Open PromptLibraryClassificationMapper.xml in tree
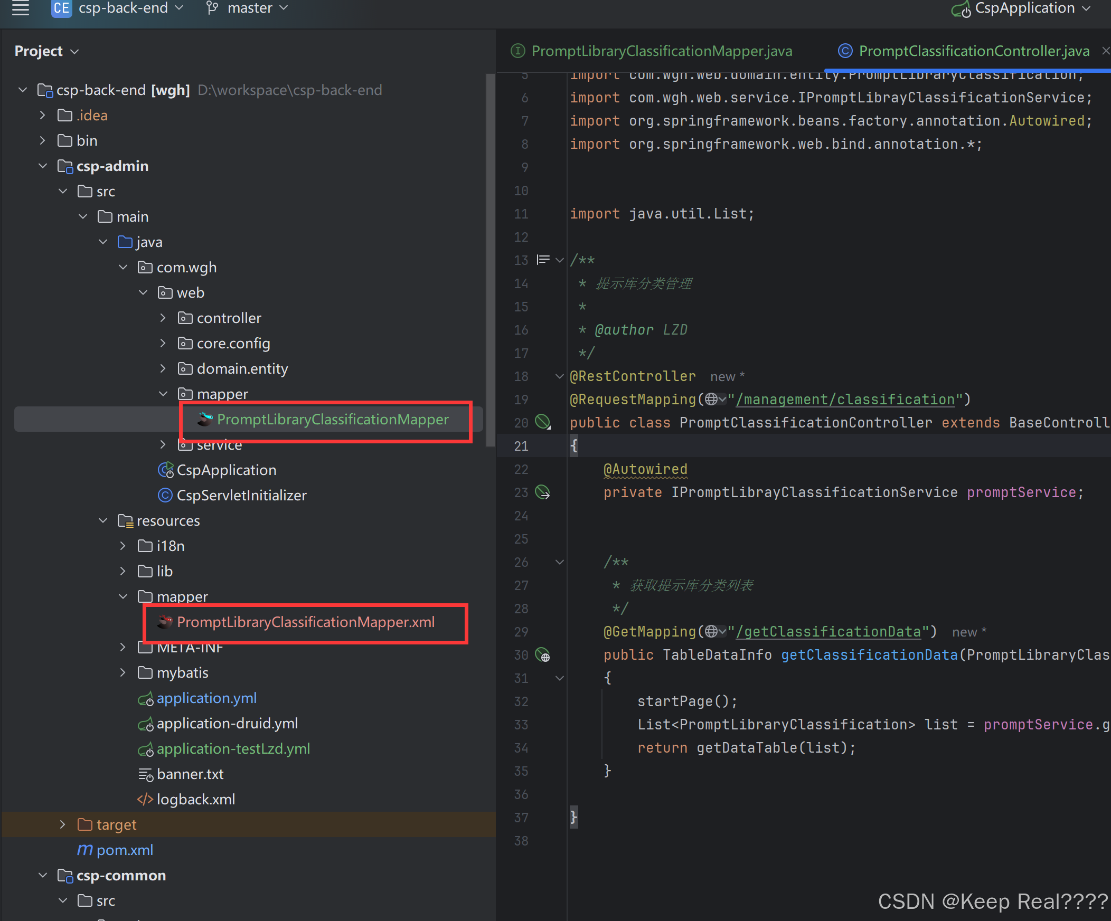The image size is (1111, 921). click(x=305, y=622)
